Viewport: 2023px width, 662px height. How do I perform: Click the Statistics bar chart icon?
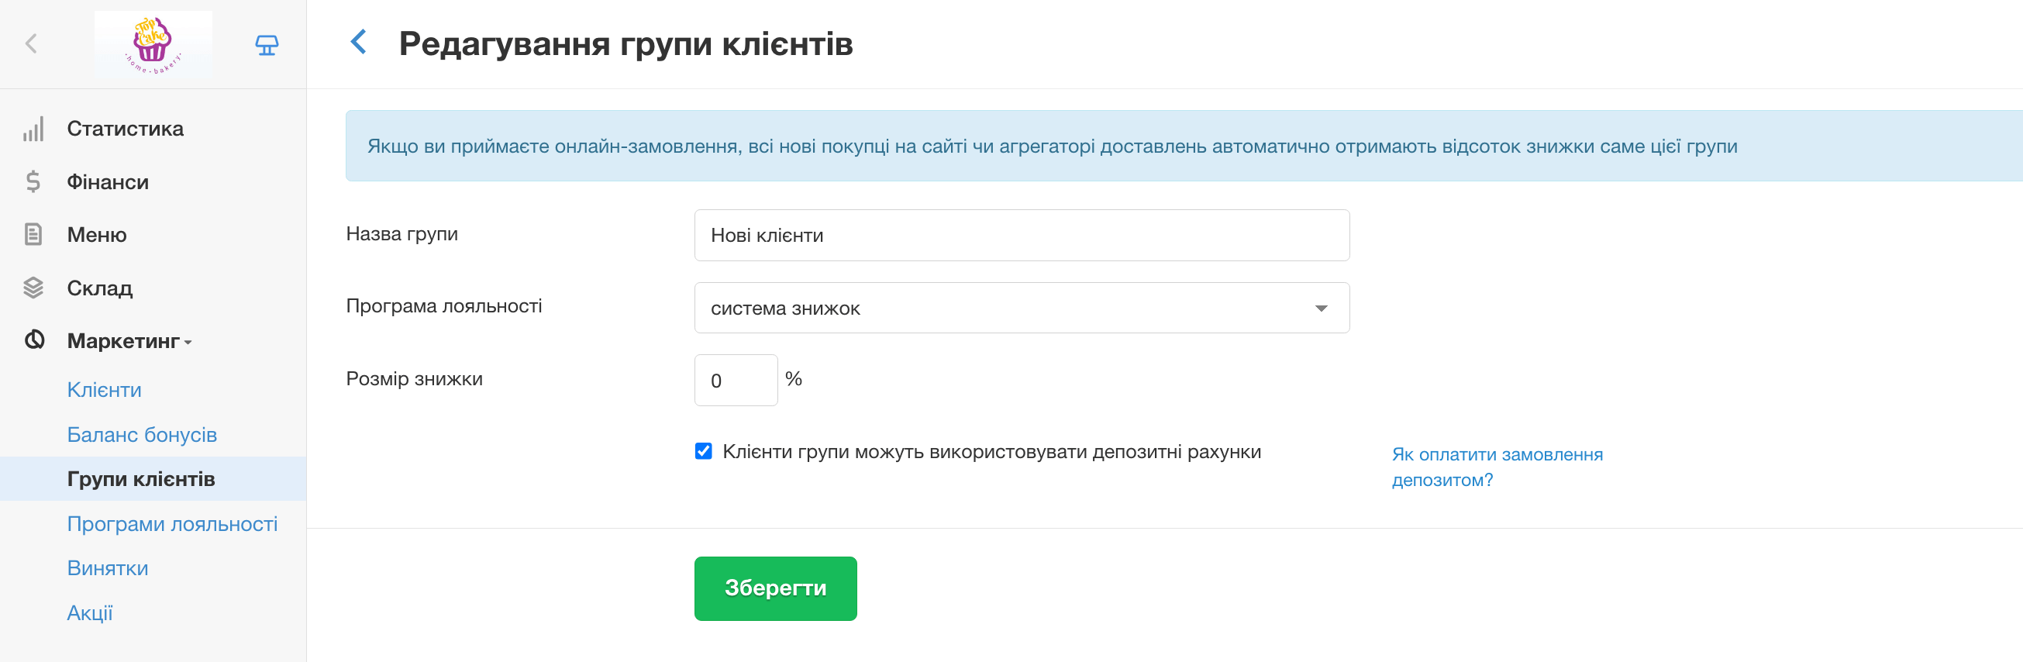[x=33, y=129]
